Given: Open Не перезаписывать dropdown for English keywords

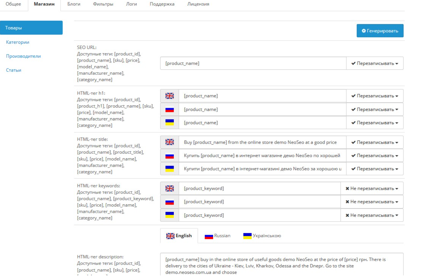Looking at the screenshot, I should [x=372, y=188].
